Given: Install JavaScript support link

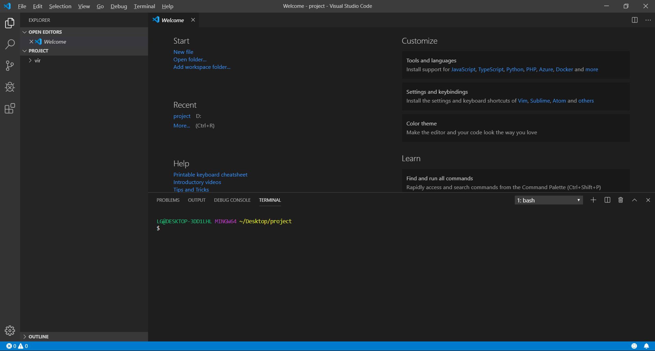Looking at the screenshot, I should pyautogui.click(x=463, y=69).
